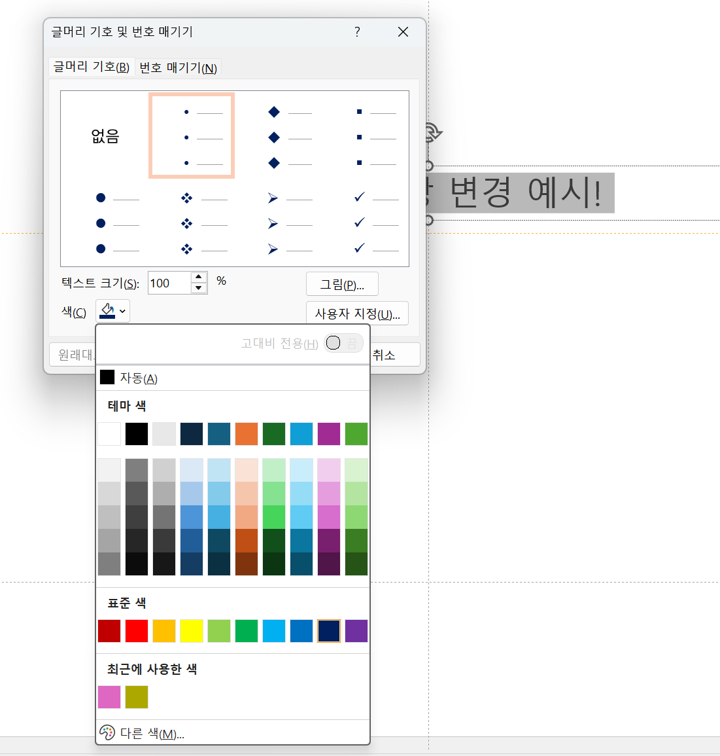This screenshot has height=756, width=720.
Task: Click the 사용자 지정(U)... button
Action: click(357, 314)
